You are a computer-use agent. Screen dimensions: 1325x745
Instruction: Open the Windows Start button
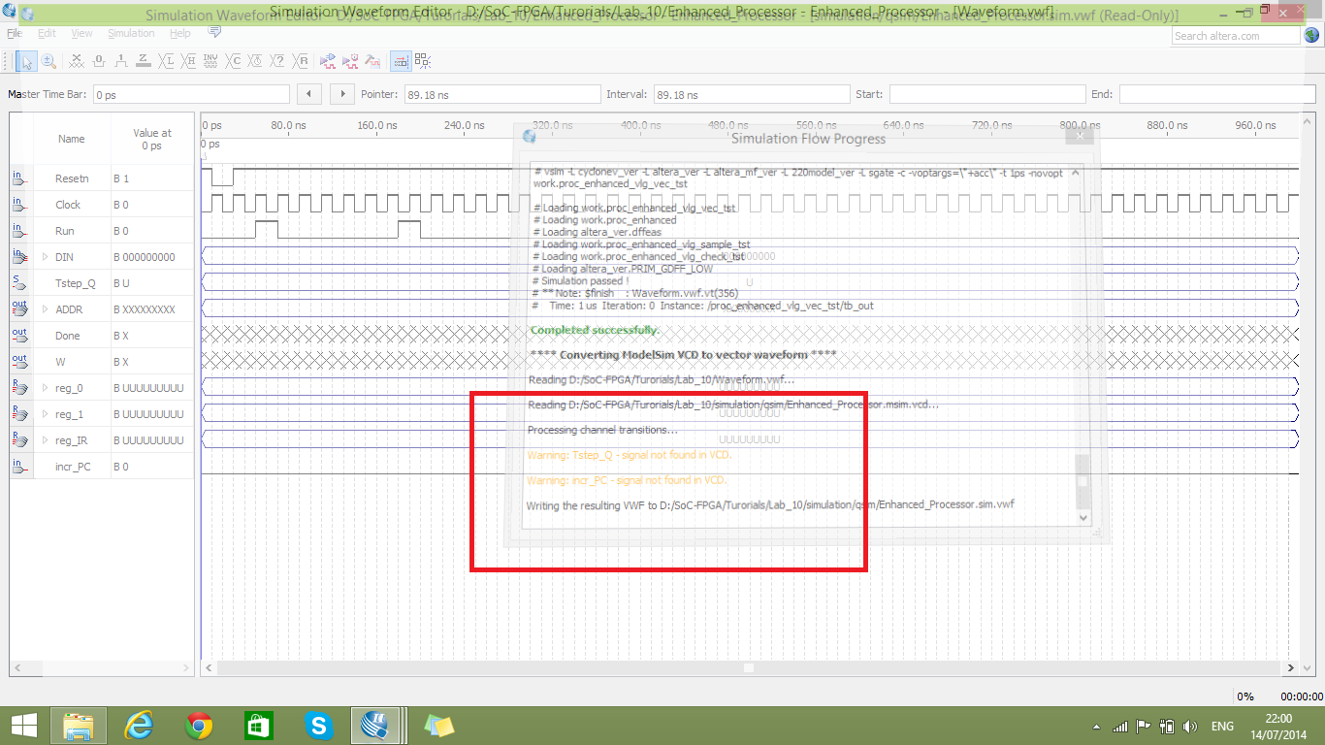click(x=23, y=726)
